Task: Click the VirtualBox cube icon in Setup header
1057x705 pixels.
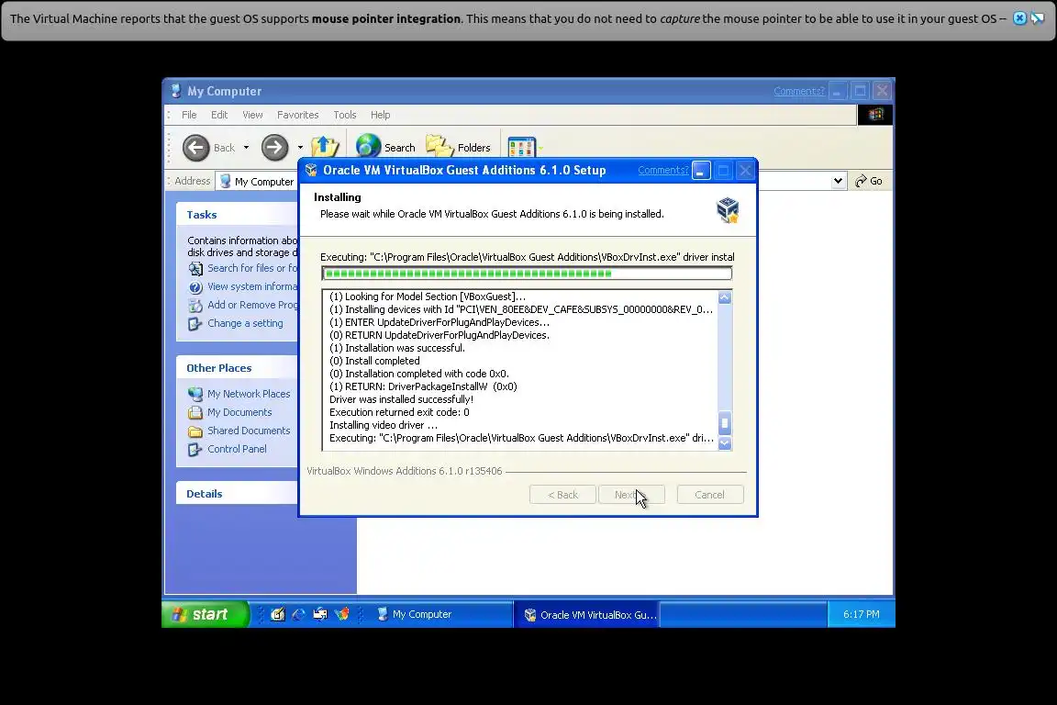Action: tap(728, 210)
